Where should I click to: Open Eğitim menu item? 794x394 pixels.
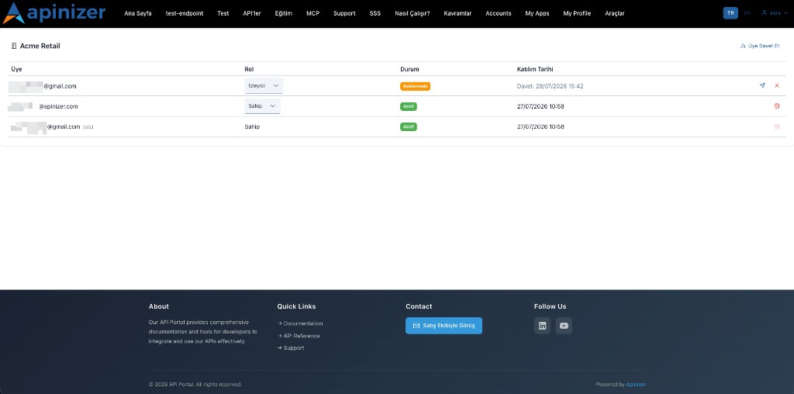coord(284,13)
